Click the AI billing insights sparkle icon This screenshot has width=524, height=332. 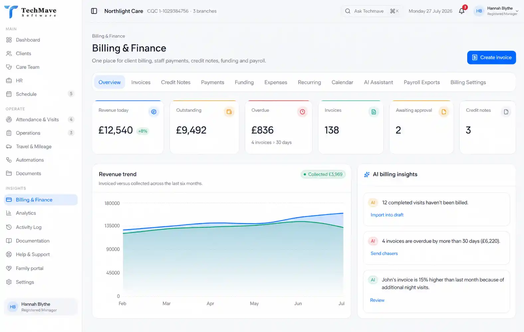[367, 174]
